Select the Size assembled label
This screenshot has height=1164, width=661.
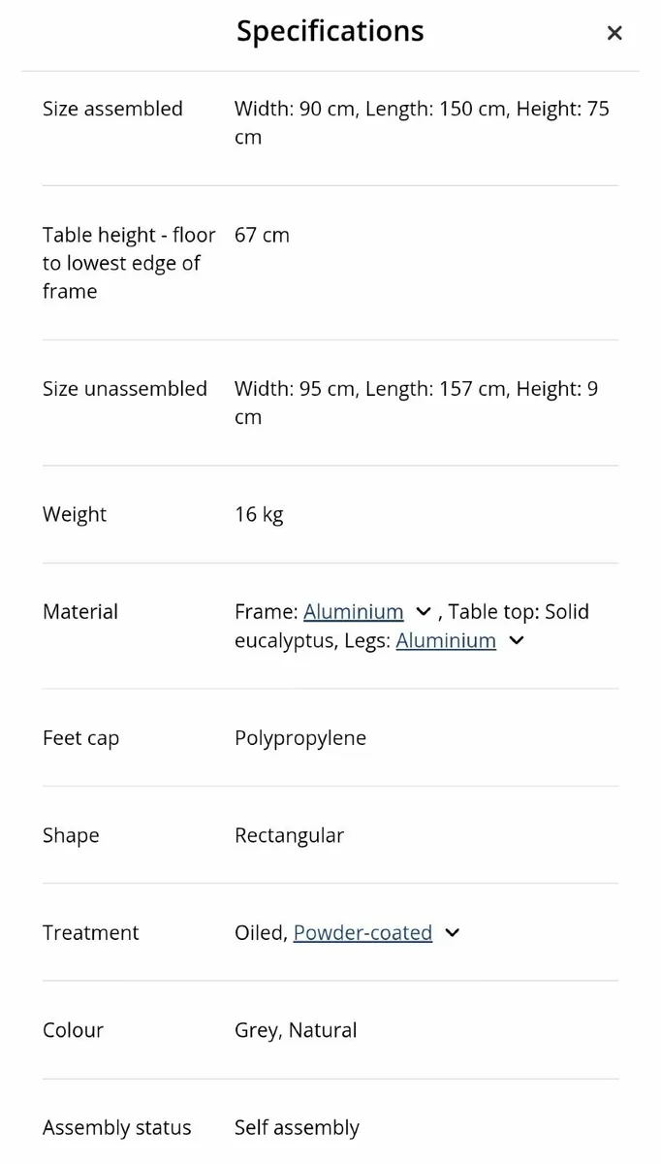[112, 109]
